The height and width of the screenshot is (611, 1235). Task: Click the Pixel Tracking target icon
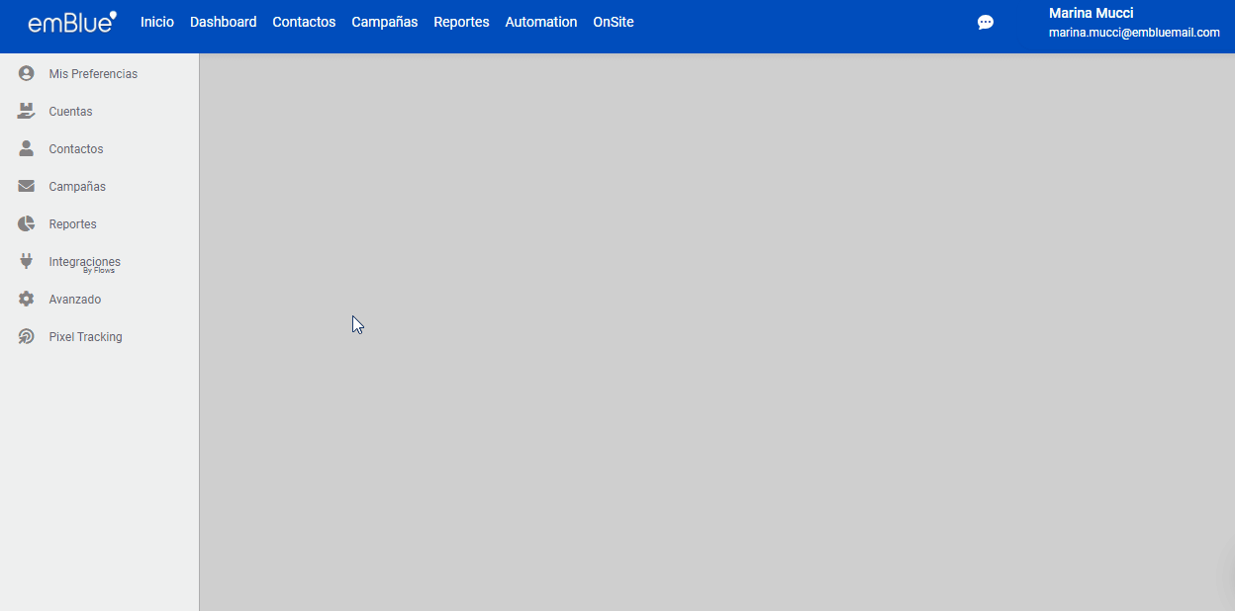tap(27, 337)
